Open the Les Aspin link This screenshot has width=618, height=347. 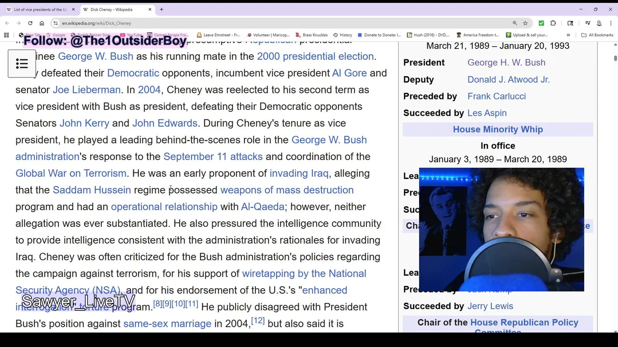pyautogui.click(x=487, y=113)
